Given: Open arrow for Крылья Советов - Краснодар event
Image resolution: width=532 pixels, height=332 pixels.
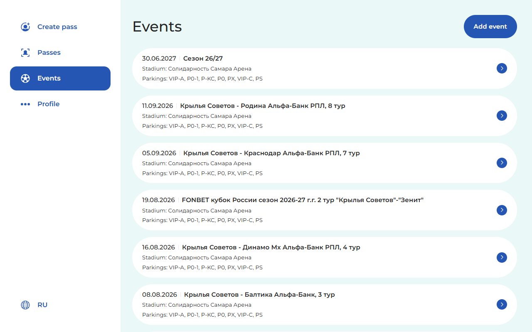Looking at the screenshot, I should coord(502,163).
